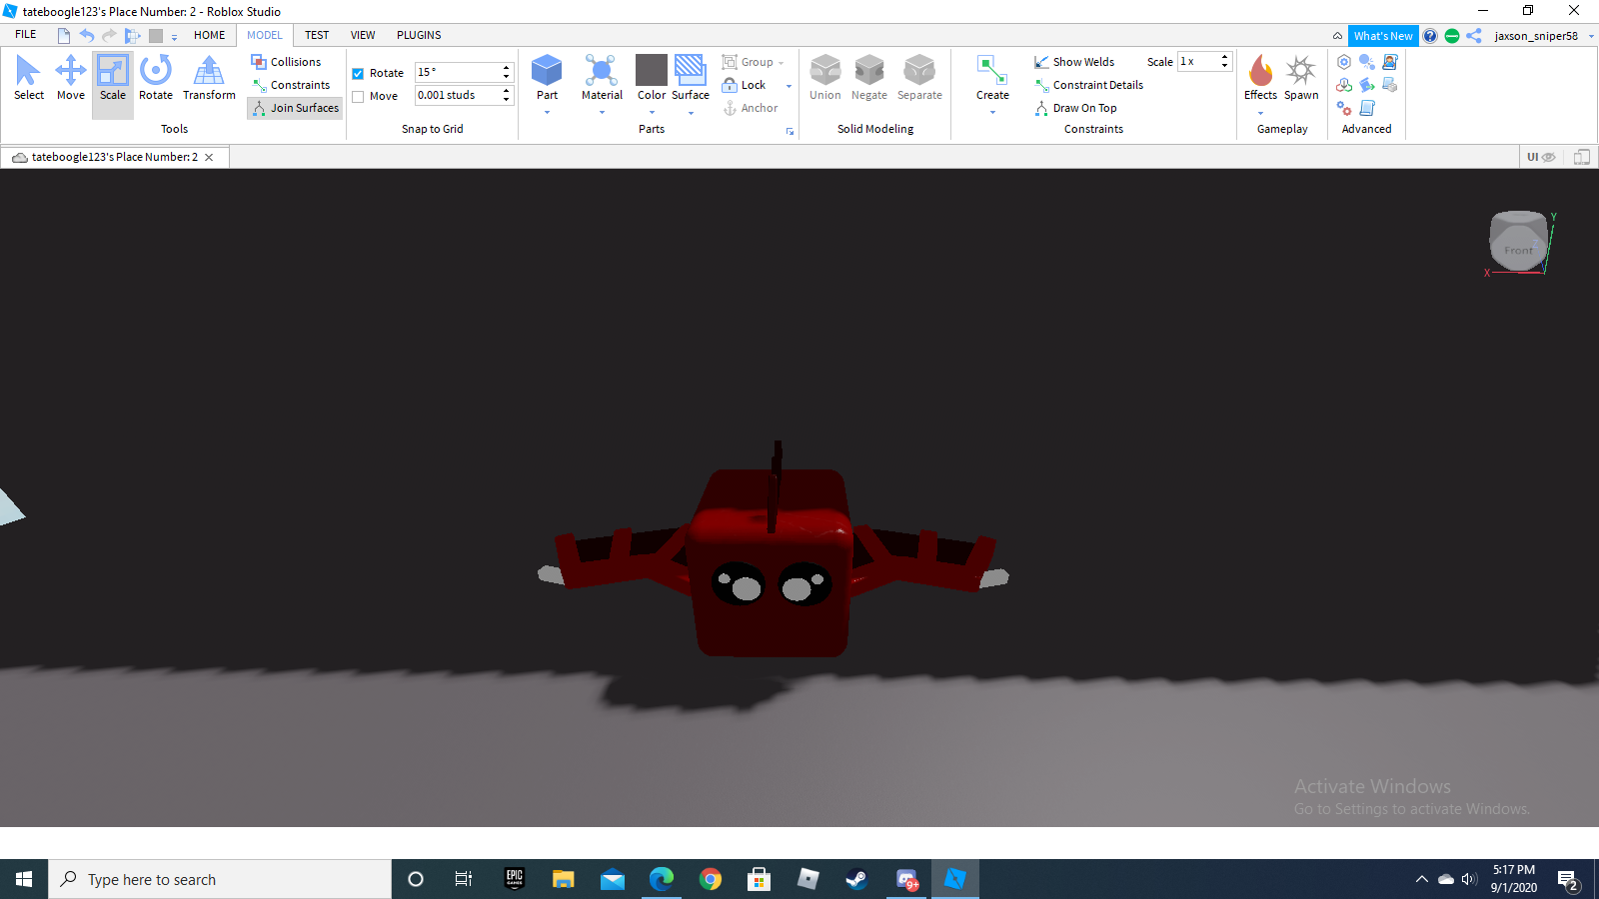Switch to the HOME ribbon tab
This screenshot has height=899, width=1599.
click(209, 35)
